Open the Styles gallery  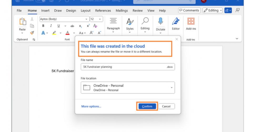point(130,25)
